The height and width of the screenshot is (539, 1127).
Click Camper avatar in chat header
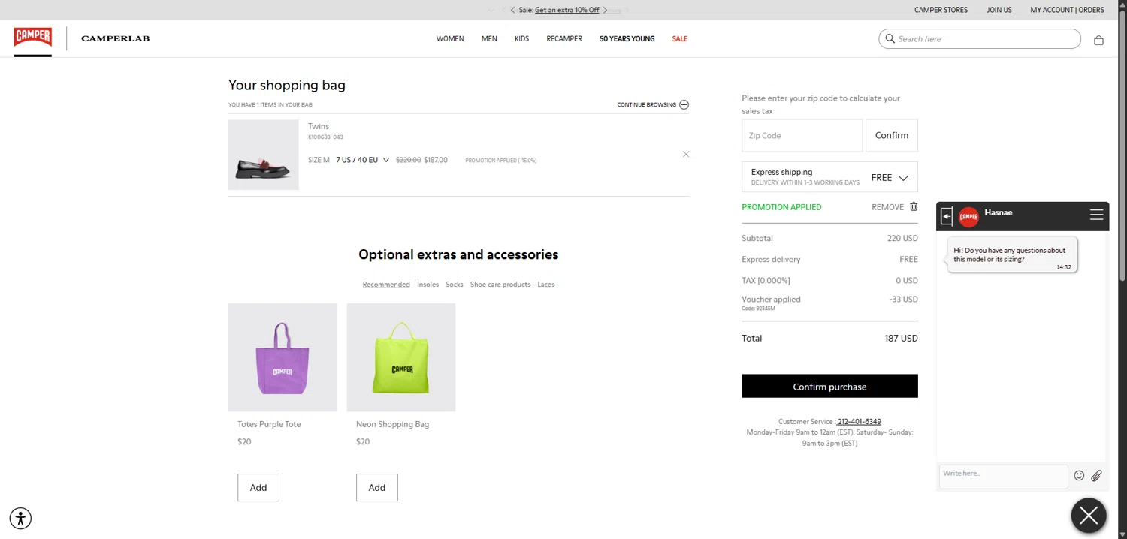click(969, 217)
